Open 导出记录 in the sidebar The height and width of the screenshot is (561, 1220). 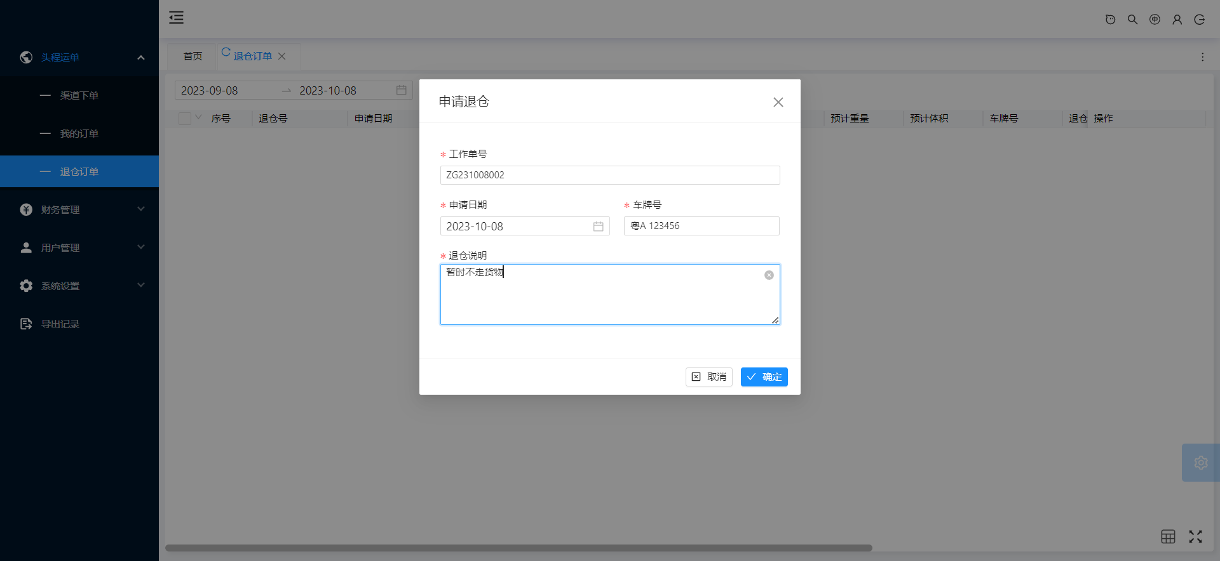point(79,324)
